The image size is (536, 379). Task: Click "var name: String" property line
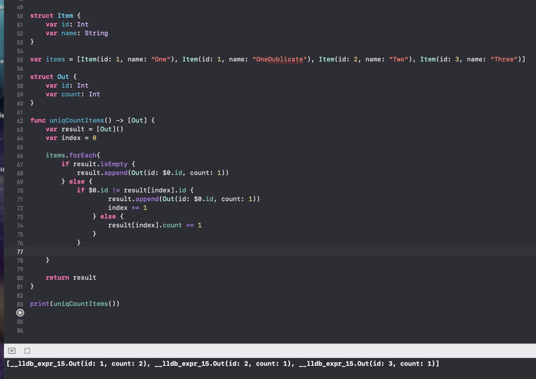(77, 33)
